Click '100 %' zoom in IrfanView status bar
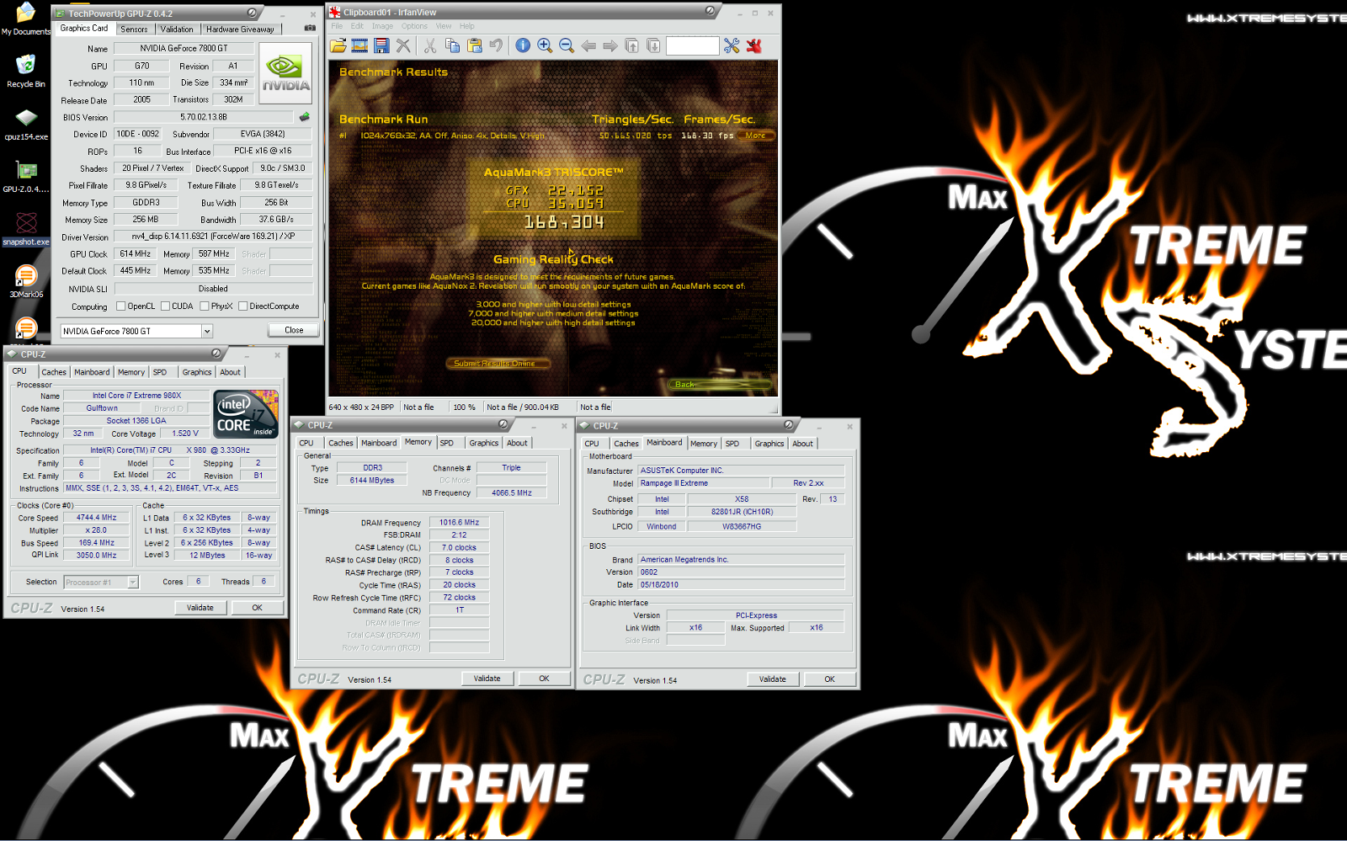 [464, 407]
